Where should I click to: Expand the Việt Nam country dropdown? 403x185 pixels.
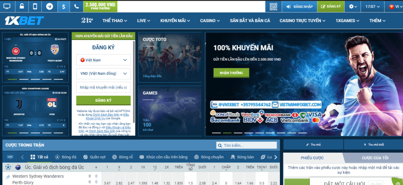tap(104, 60)
